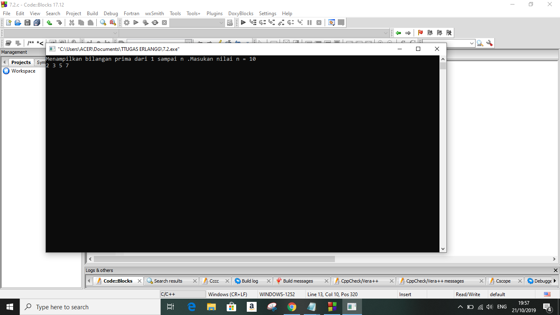Pause the debugger with Break icon
This screenshot has width=560, height=315.
[310, 23]
